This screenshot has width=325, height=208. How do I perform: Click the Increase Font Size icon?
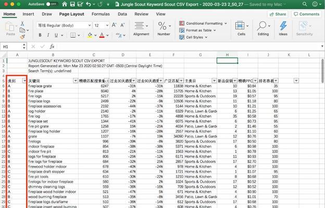pos(114,25)
